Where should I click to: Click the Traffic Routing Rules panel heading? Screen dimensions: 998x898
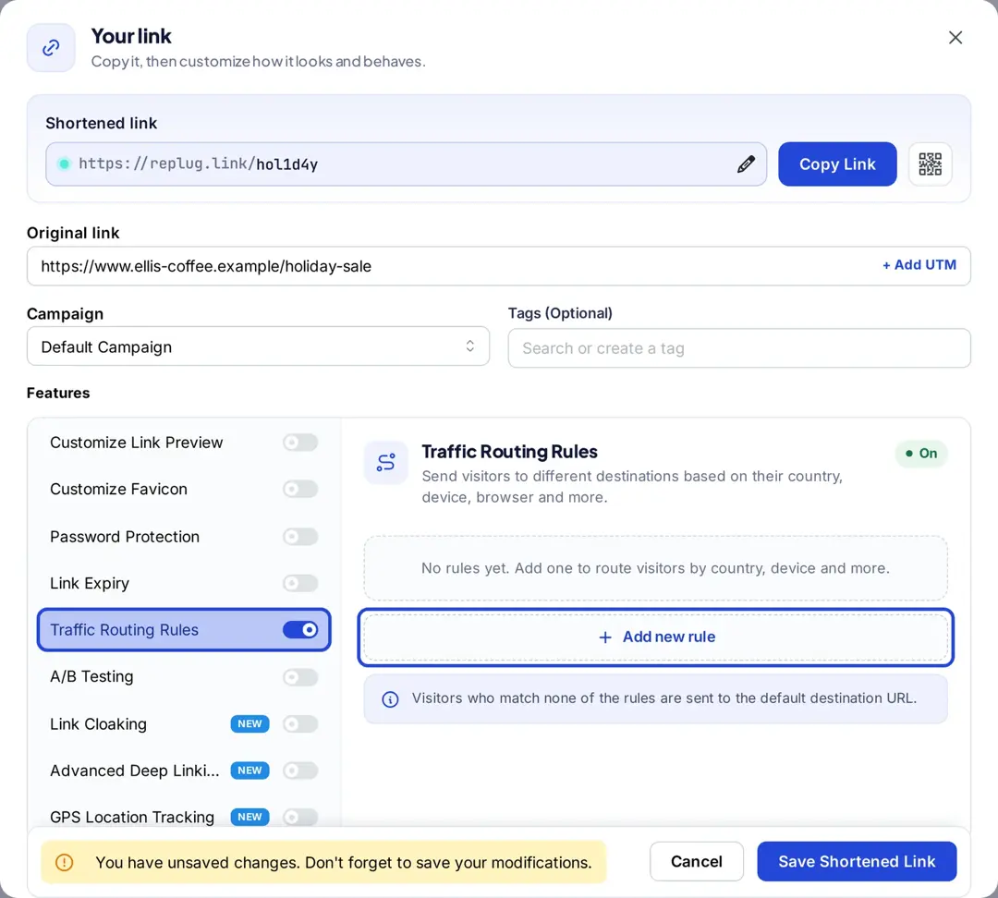pos(509,451)
